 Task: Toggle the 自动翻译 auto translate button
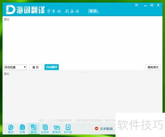pos(51,67)
